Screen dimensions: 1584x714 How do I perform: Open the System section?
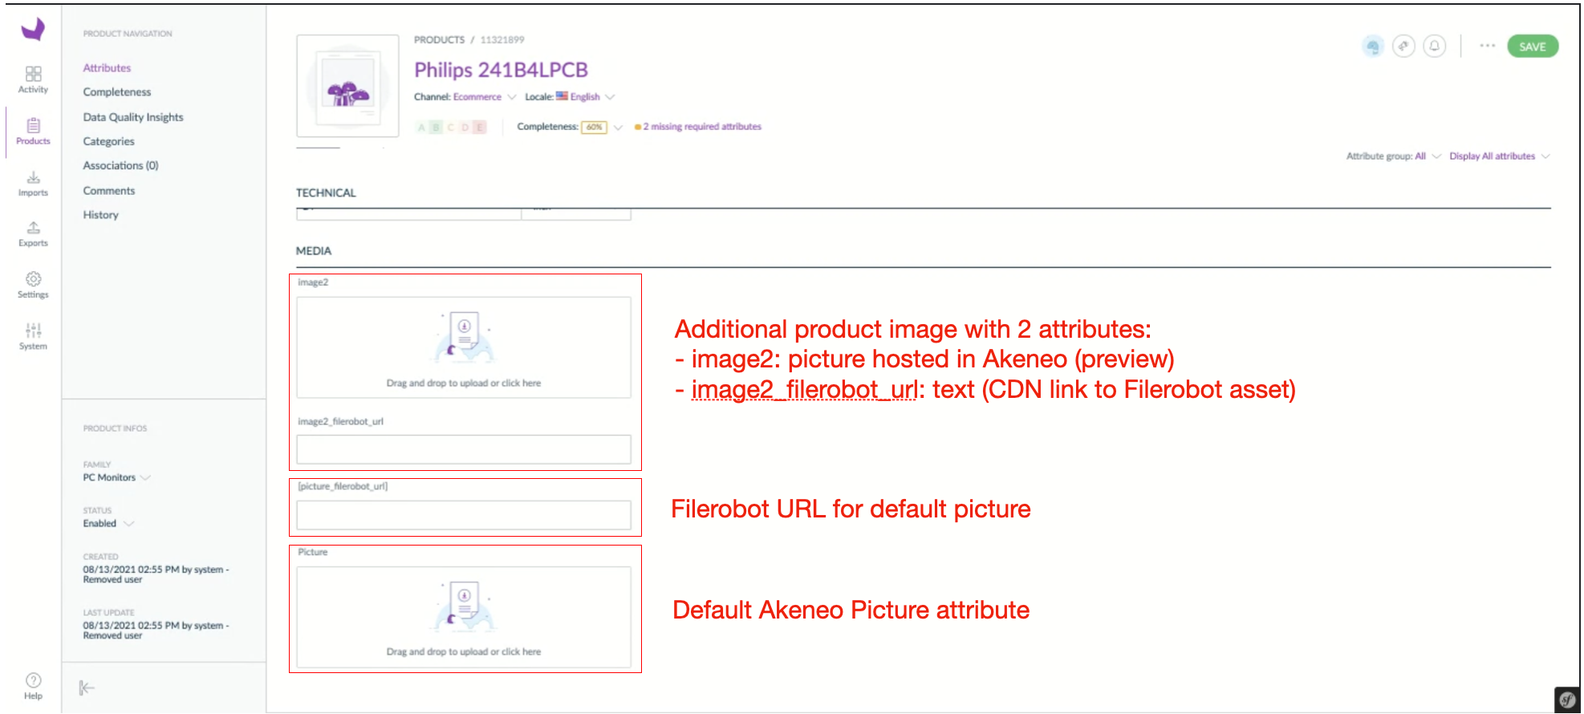point(33,336)
